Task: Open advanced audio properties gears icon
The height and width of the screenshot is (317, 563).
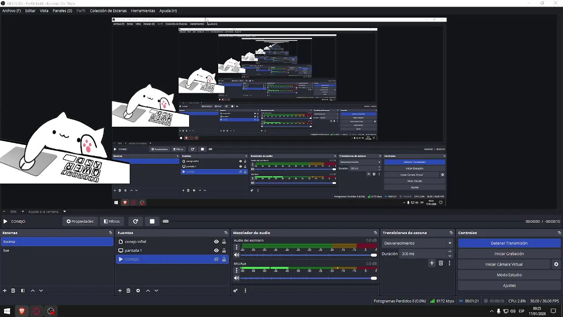Action: [235, 291]
